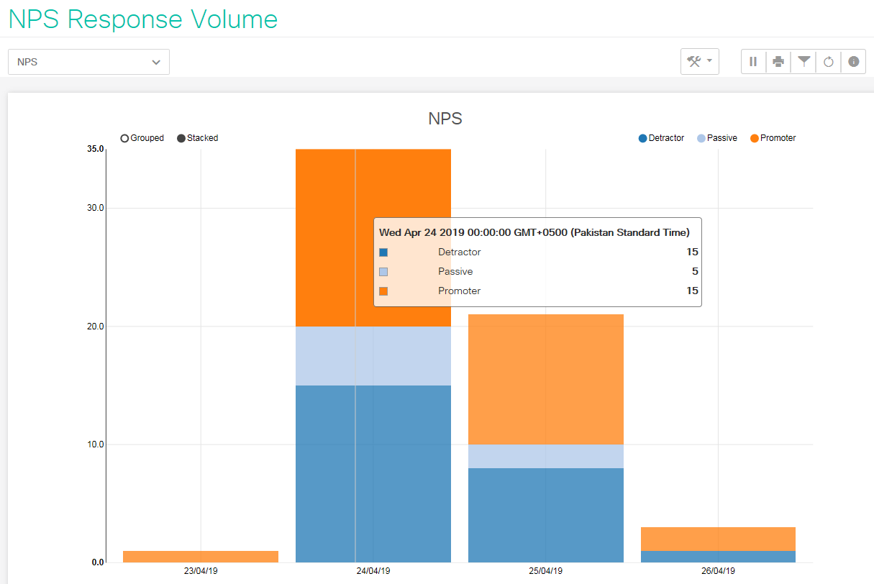874x584 pixels.
Task: Refresh the NPS chart data
Action: (828, 62)
